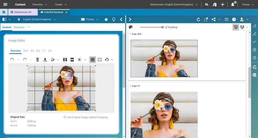Click the download image icon
The height and width of the screenshot is (138, 258).
(x=45, y=60)
